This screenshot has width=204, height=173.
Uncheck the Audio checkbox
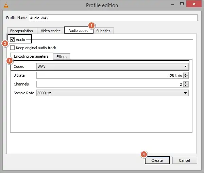tap(13, 39)
